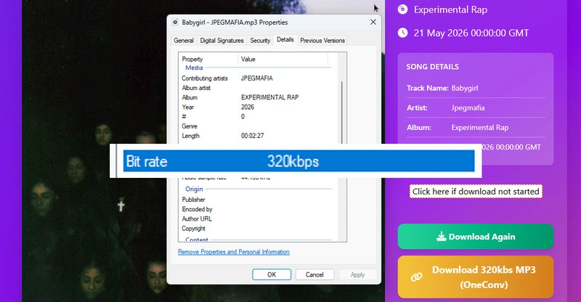Screen dimensions: 581x302
Task: Select the Details tab
Action: 285,40
